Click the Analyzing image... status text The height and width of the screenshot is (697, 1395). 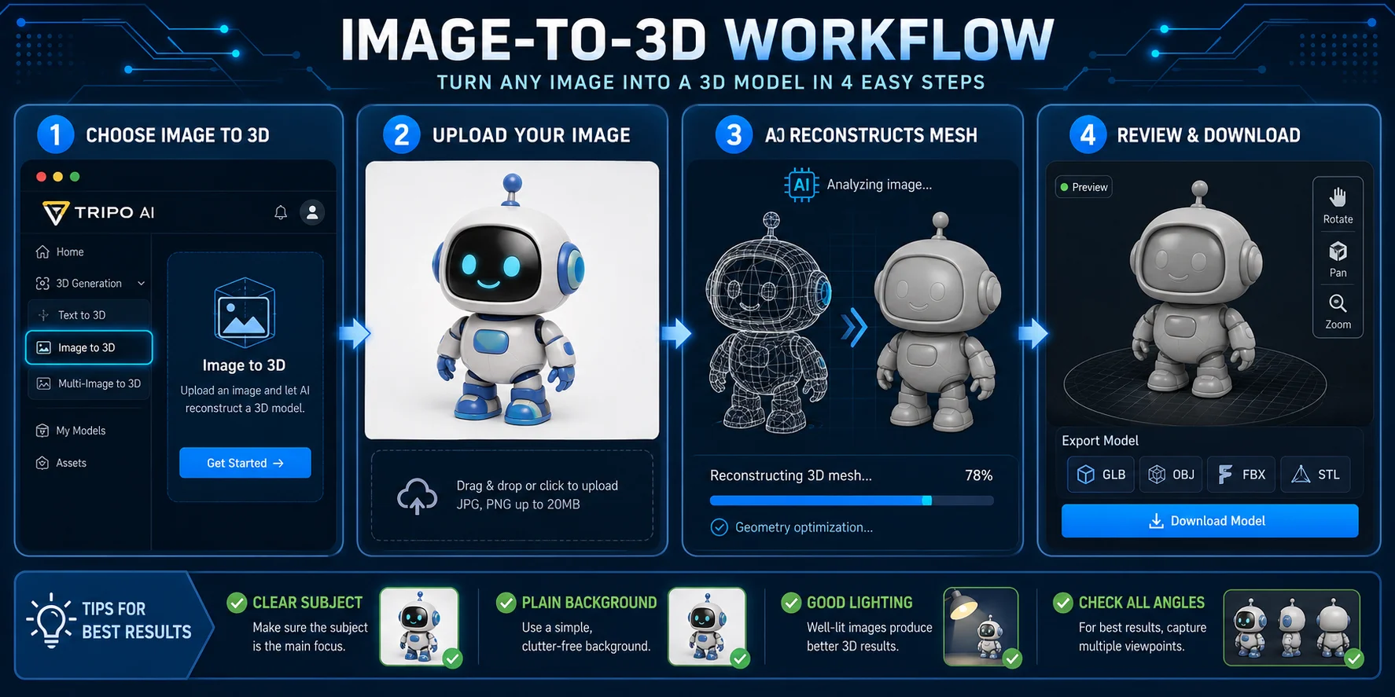point(879,185)
